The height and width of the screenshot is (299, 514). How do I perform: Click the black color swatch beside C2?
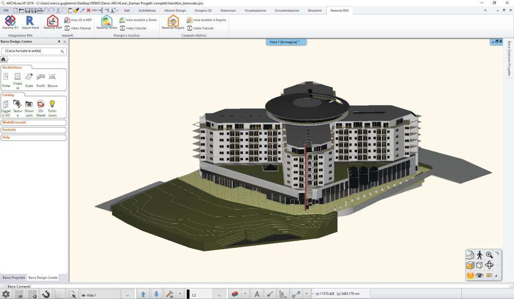(x=188, y=294)
